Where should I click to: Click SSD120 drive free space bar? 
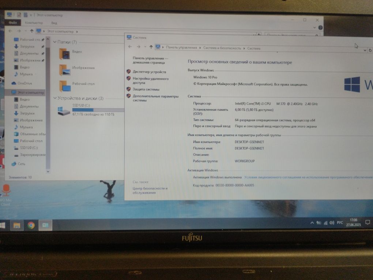(98, 110)
